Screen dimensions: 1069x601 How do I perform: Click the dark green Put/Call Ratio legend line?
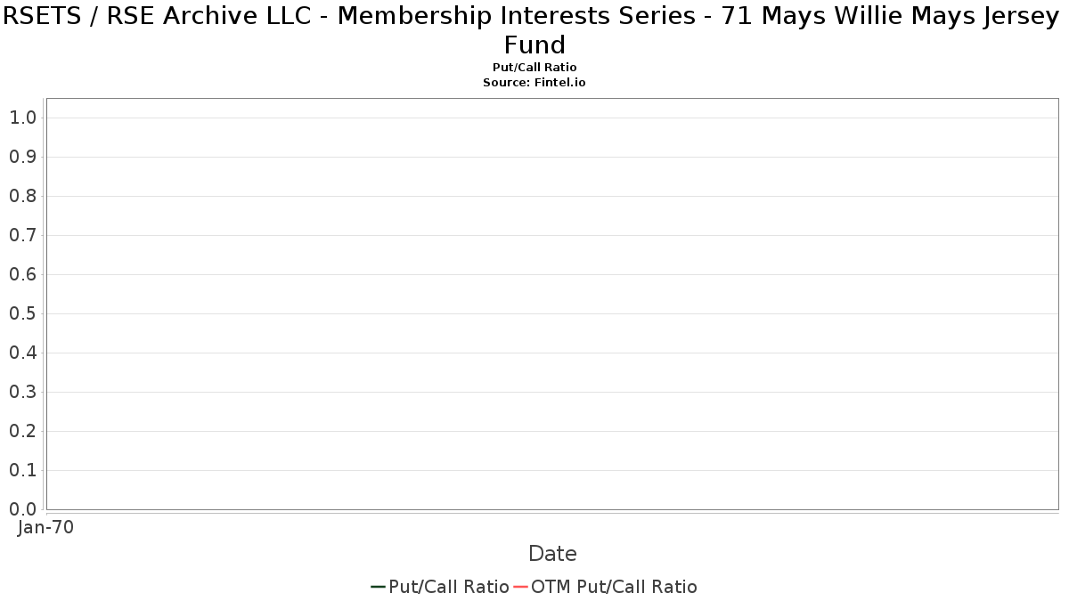tap(378, 587)
